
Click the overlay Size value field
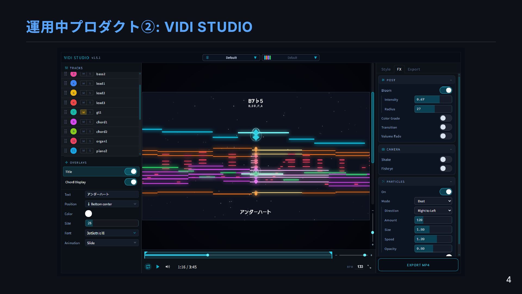tap(112, 223)
